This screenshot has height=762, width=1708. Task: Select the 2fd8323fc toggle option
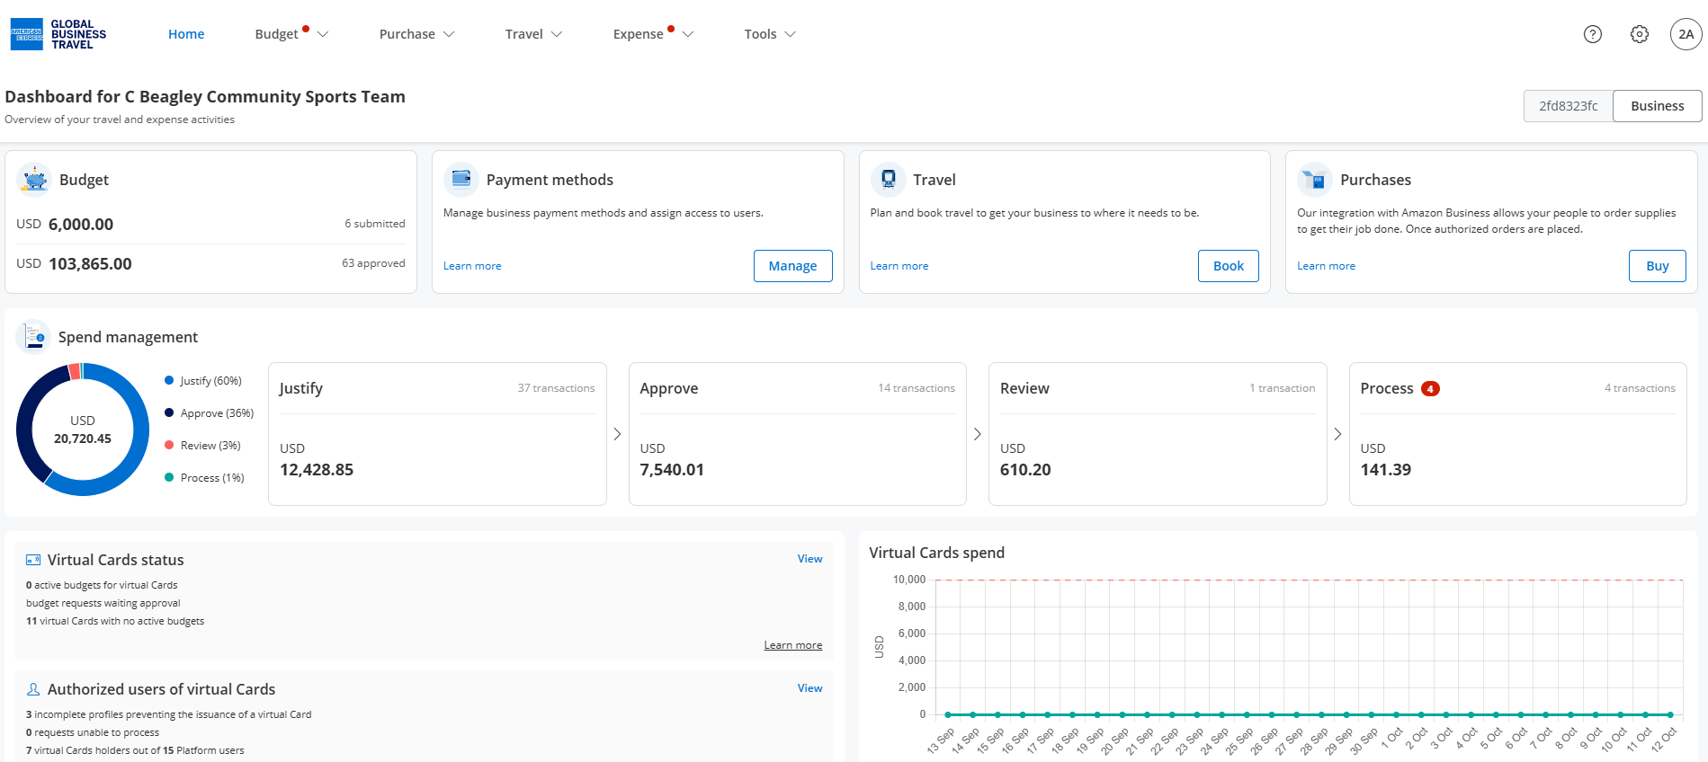(1569, 106)
